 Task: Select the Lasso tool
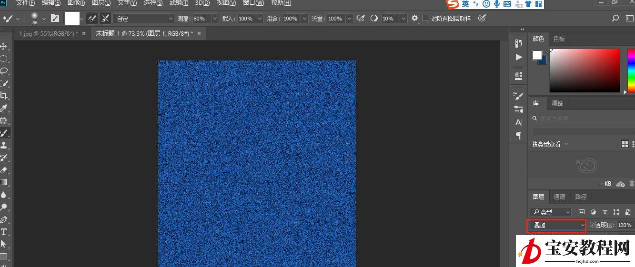click(4, 71)
